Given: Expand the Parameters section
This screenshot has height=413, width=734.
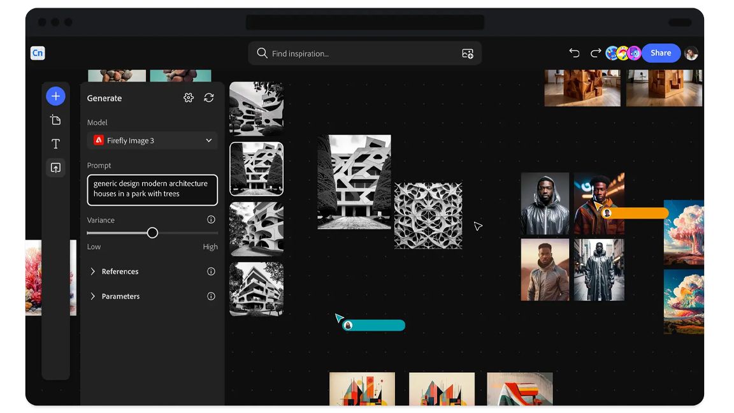Looking at the screenshot, I should click(121, 296).
